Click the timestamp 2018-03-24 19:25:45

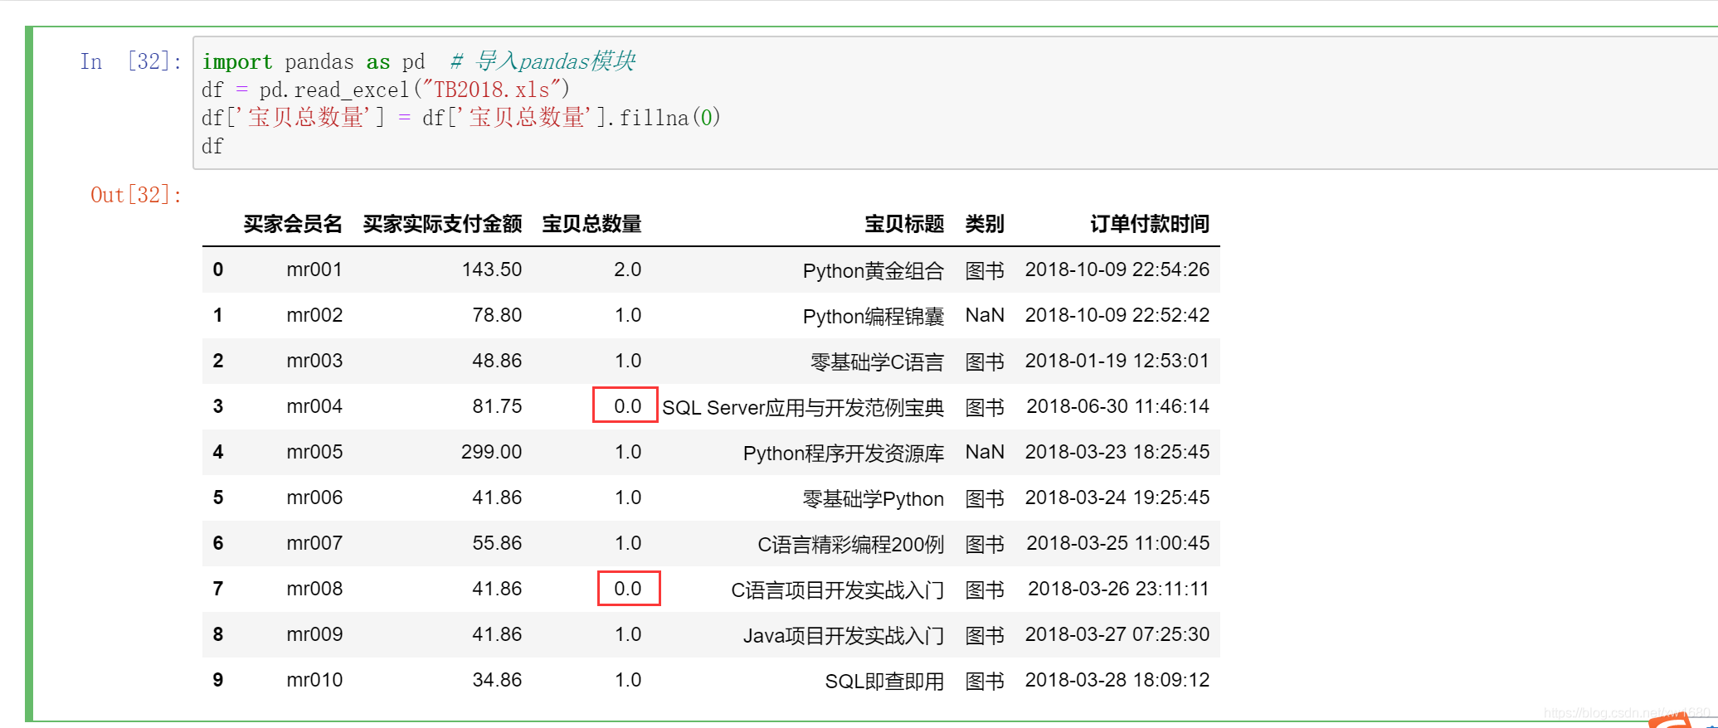pyautogui.click(x=1117, y=497)
